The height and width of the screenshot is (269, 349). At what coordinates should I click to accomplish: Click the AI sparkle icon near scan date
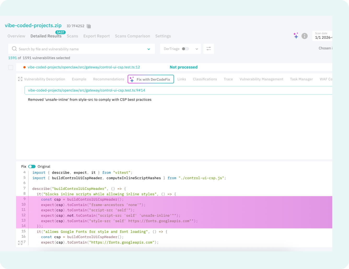296,36
